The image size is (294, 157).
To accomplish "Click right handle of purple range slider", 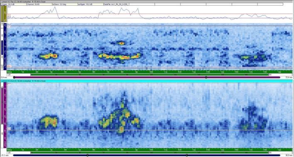I will tap(206, 77).
